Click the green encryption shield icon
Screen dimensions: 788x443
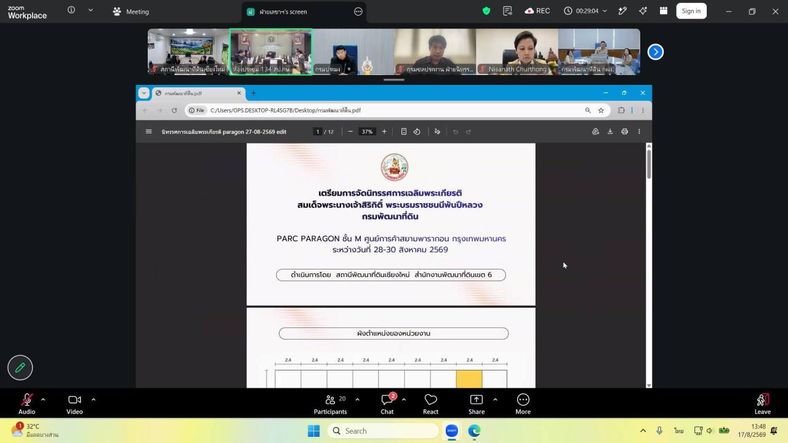[x=486, y=11]
